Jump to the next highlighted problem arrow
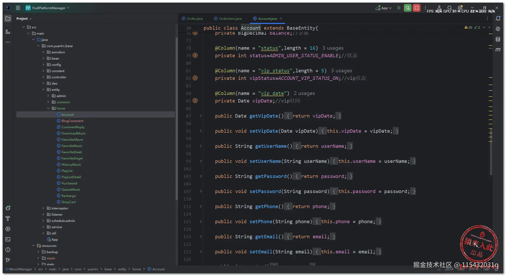Image resolution: width=506 pixels, height=276 pixels. point(489,27)
